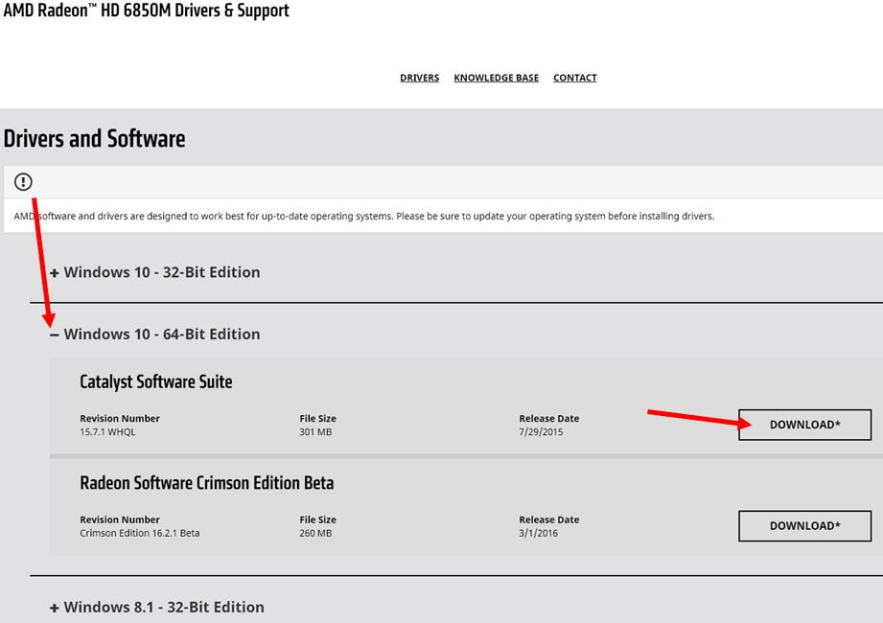Click the Drivers and Software heading
Viewport: 883px width, 623px height.
(x=95, y=139)
